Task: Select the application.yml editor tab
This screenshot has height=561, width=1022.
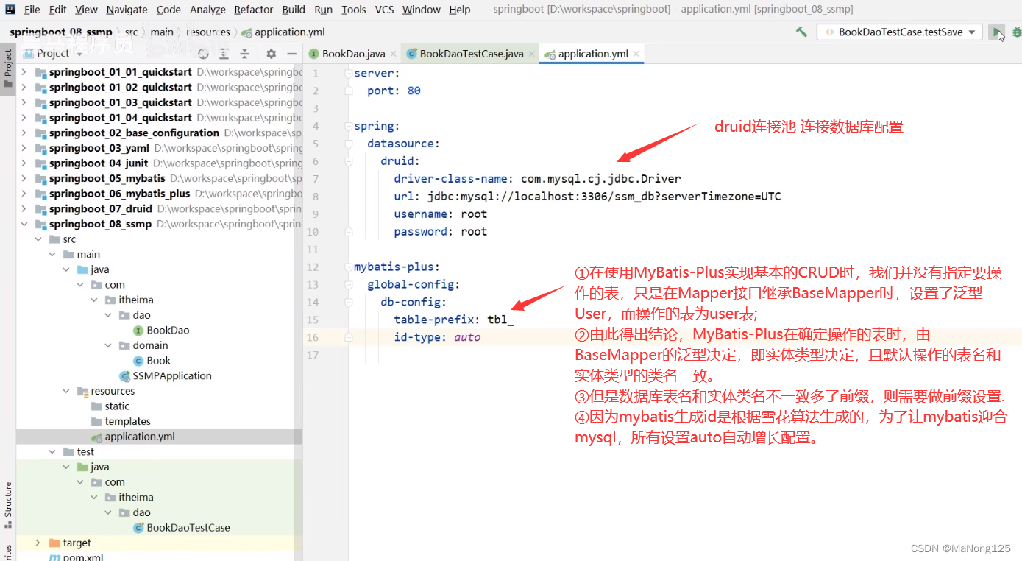Action: click(x=592, y=54)
